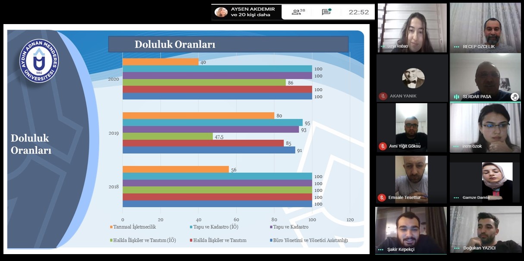Click muted mic icon on Emsale Tesettur
The height and width of the screenshot is (261, 524).
382,198
